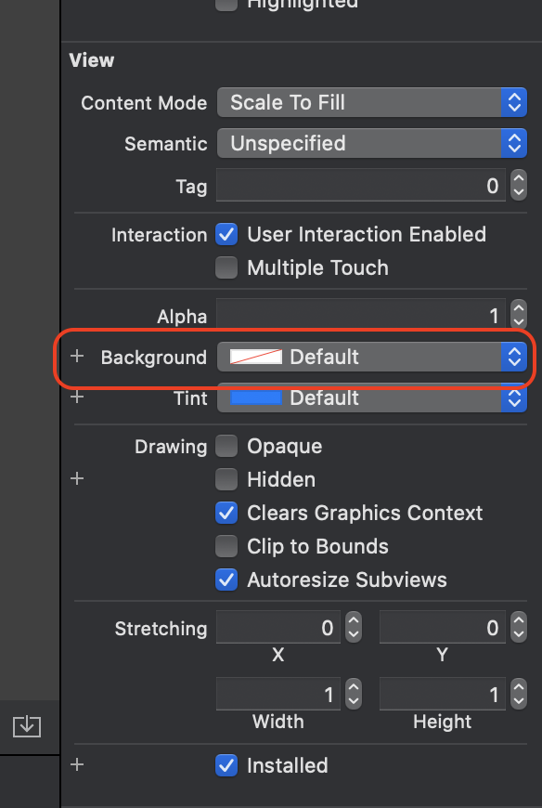Image resolution: width=542 pixels, height=808 pixels.
Task: Click the download tray icon at bottom left
Action: (27, 726)
